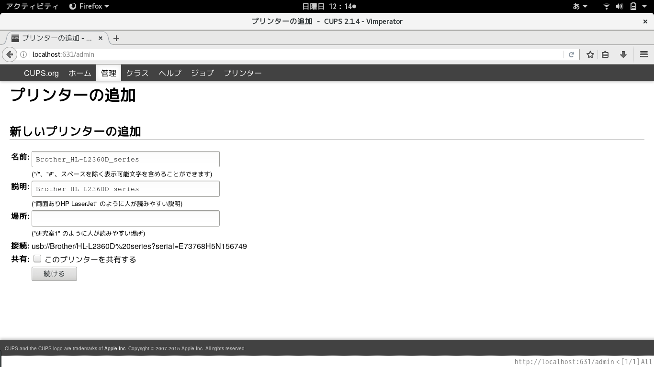The image size is (654, 367).
Task: Open the bookmarks list icon
Action: pos(605,54)
